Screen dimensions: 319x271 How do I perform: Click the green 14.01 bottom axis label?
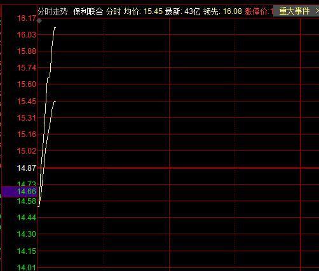pyautogui.click(x=27, y=267)
